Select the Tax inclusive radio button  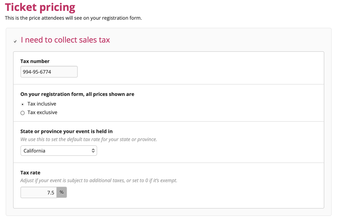click(x=22, y=104)
